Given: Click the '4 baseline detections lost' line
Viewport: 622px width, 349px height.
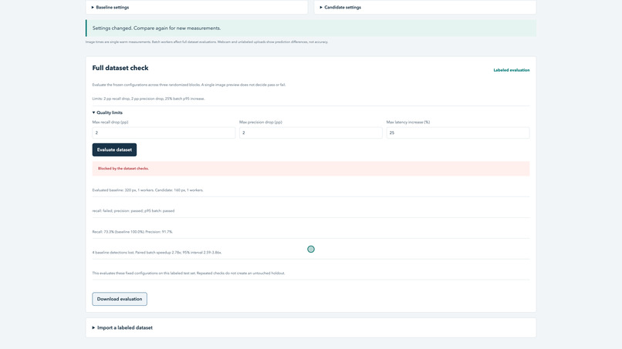Looking at the screenshot, I should [157, 253].
